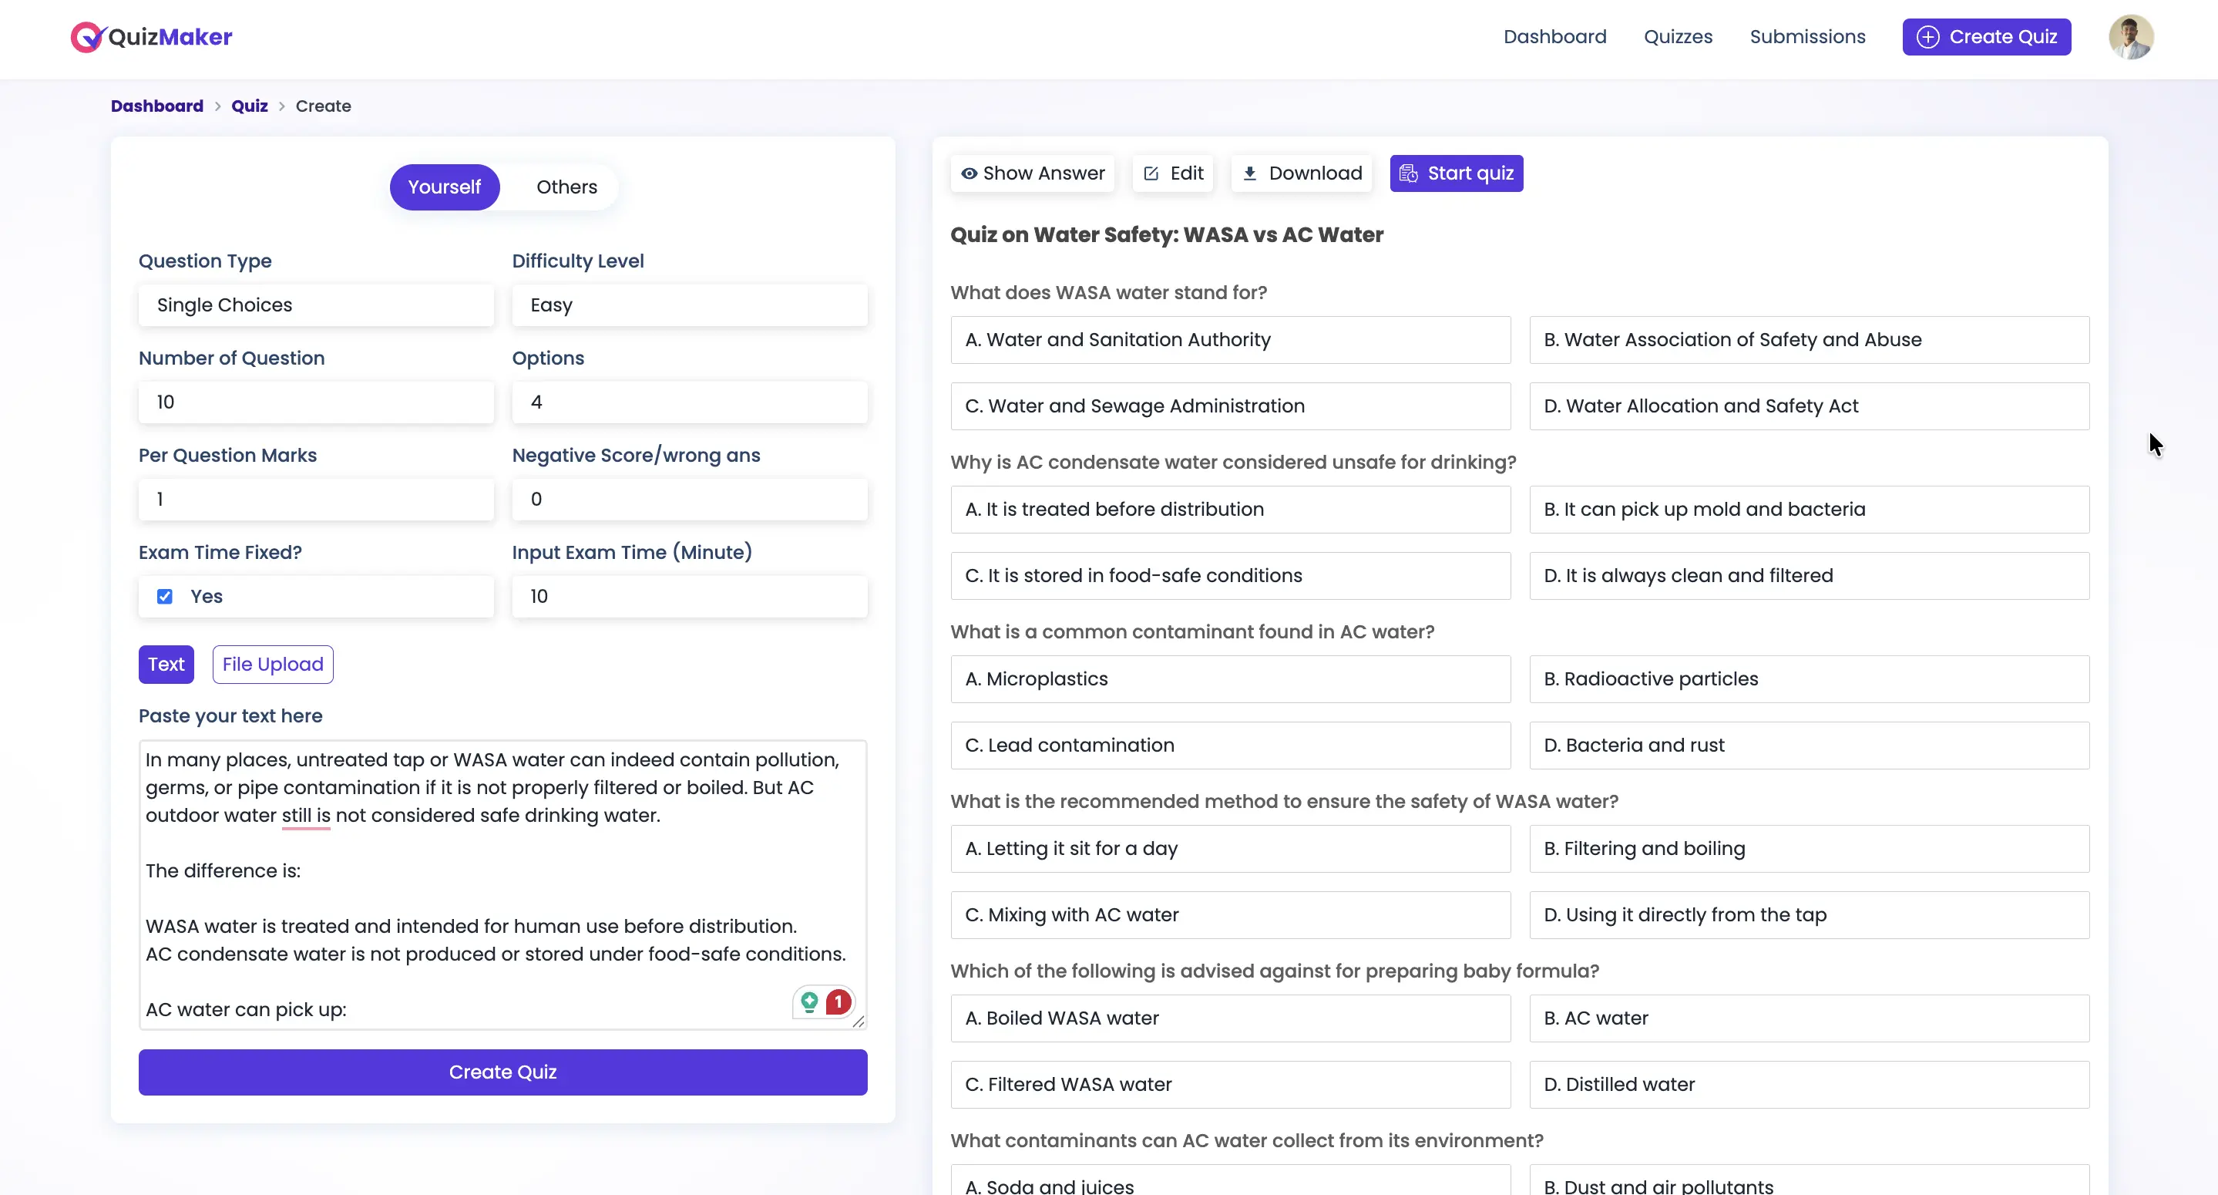The height and width of the screenshot is (1195, 2218).
Task: Choose A. Boiled WASA water
Action: click(x=1231, y=1018)
